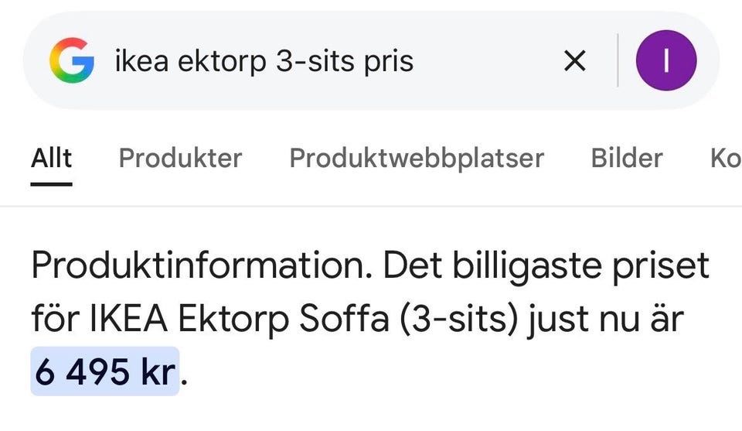The width and height of the screenshot is (742, 431).
Task: Click the search field text
Action: pos(264,61)
